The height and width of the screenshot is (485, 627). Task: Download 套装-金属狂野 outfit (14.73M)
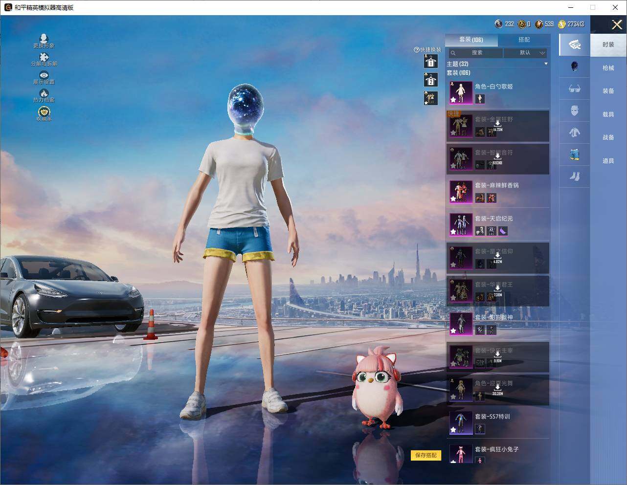497,126
